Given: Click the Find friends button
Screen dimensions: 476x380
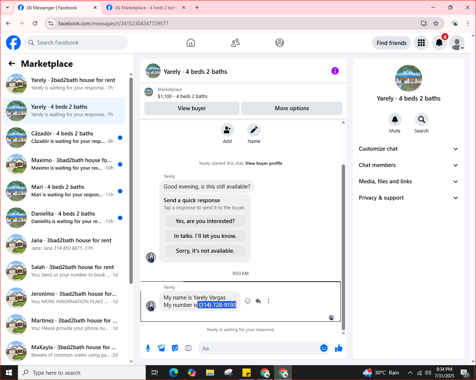Looking at the screenshot, I should (392, 43).
